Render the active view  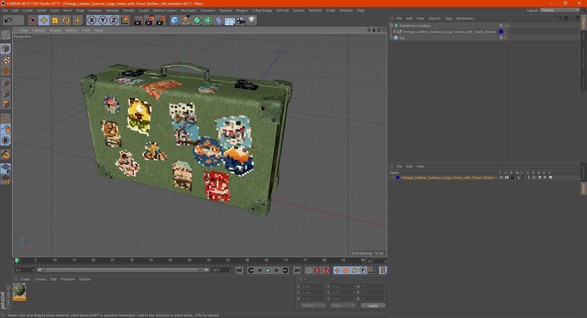pos(138,20)
